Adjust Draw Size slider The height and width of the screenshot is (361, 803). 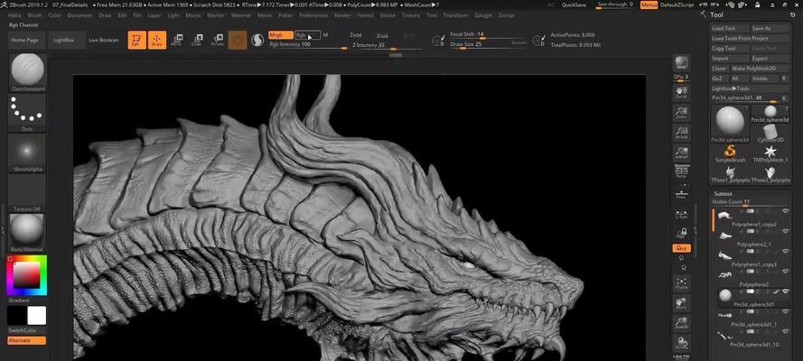[488, 44]
